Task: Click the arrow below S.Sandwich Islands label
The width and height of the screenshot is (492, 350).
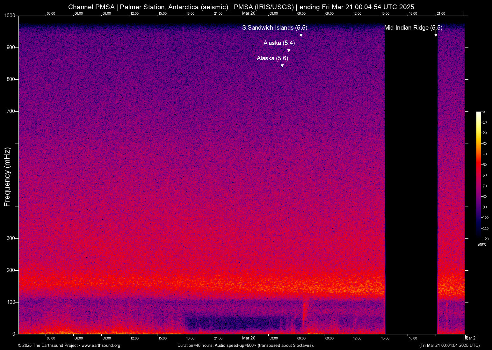Action: (301, 34)
